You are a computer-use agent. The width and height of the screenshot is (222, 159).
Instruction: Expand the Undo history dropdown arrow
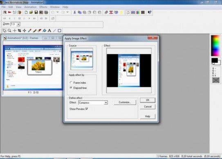(x=58, y=12)
